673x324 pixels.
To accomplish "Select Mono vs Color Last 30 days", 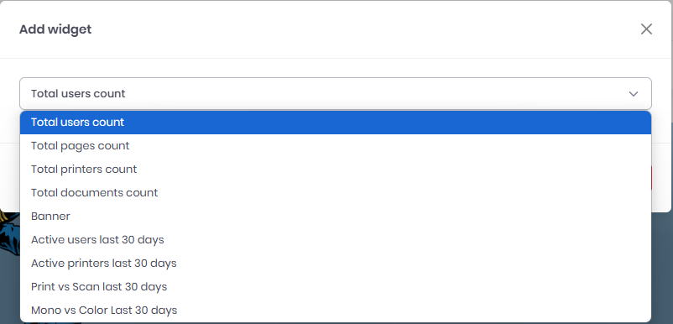I will click(336, 310).
